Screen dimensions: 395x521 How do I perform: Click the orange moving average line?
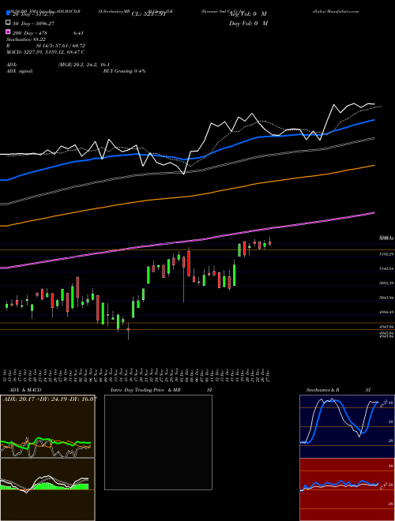point(186,197)
